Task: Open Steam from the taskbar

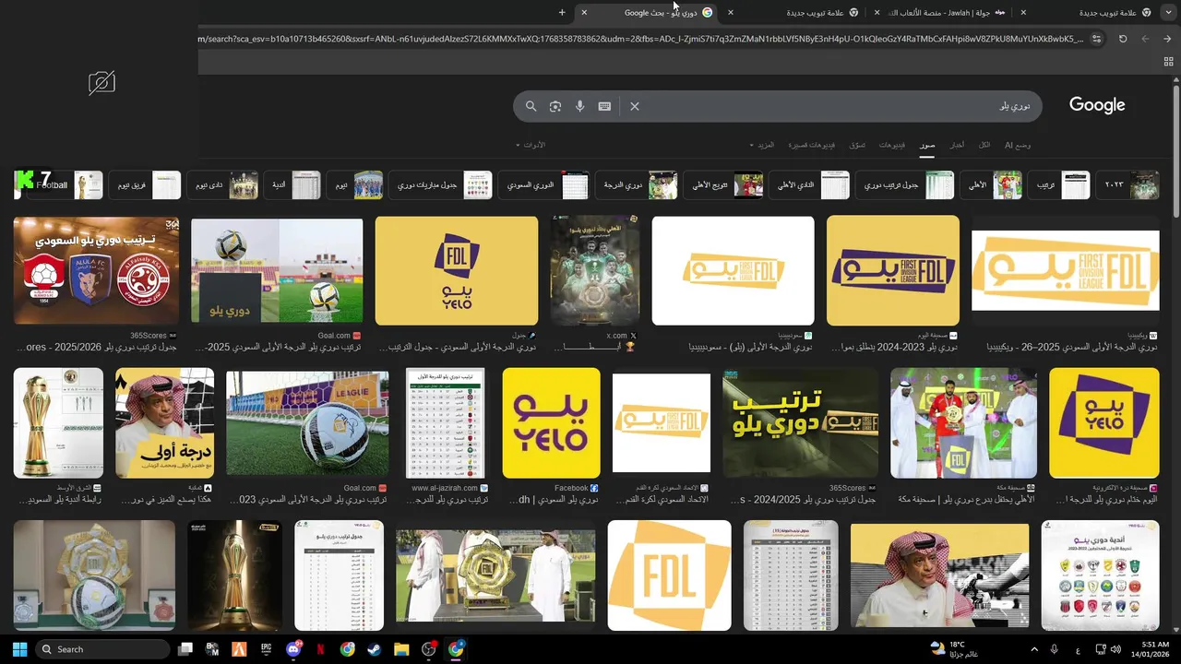Action: [x=374, y=649]
